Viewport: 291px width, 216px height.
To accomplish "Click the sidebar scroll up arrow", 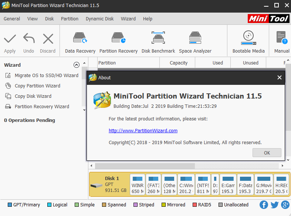I will (84, 63).
